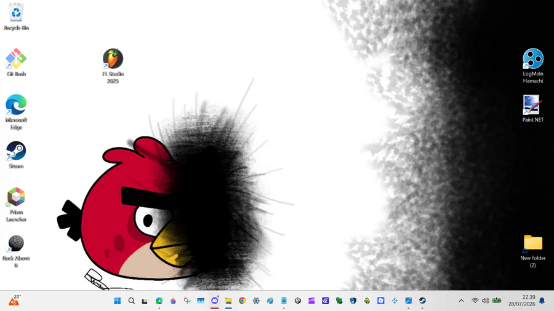Image resolution: width=554 pixels, height=311 pixels.
Task: Open Roblox icon in the taskbar
Action: point(380,301)
